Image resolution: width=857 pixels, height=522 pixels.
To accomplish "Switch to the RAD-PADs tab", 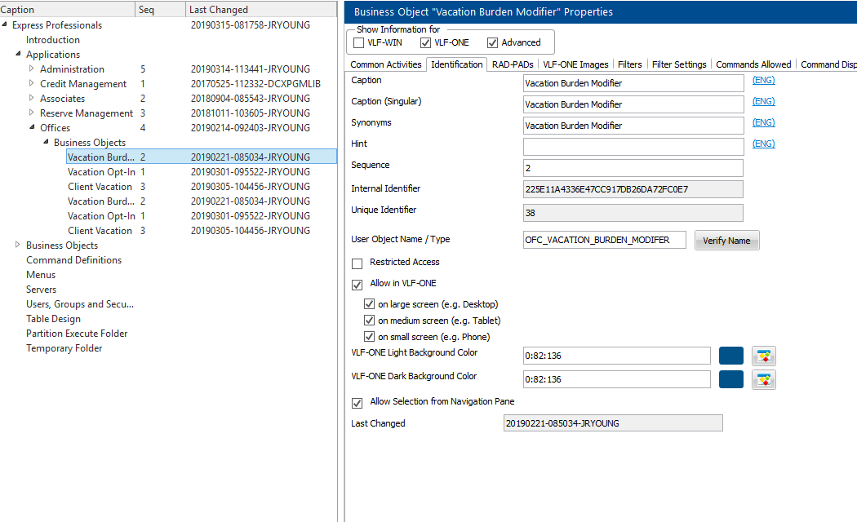I will coord(512,64).
